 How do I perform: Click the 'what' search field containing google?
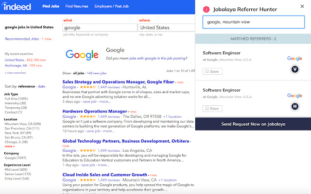100,28
